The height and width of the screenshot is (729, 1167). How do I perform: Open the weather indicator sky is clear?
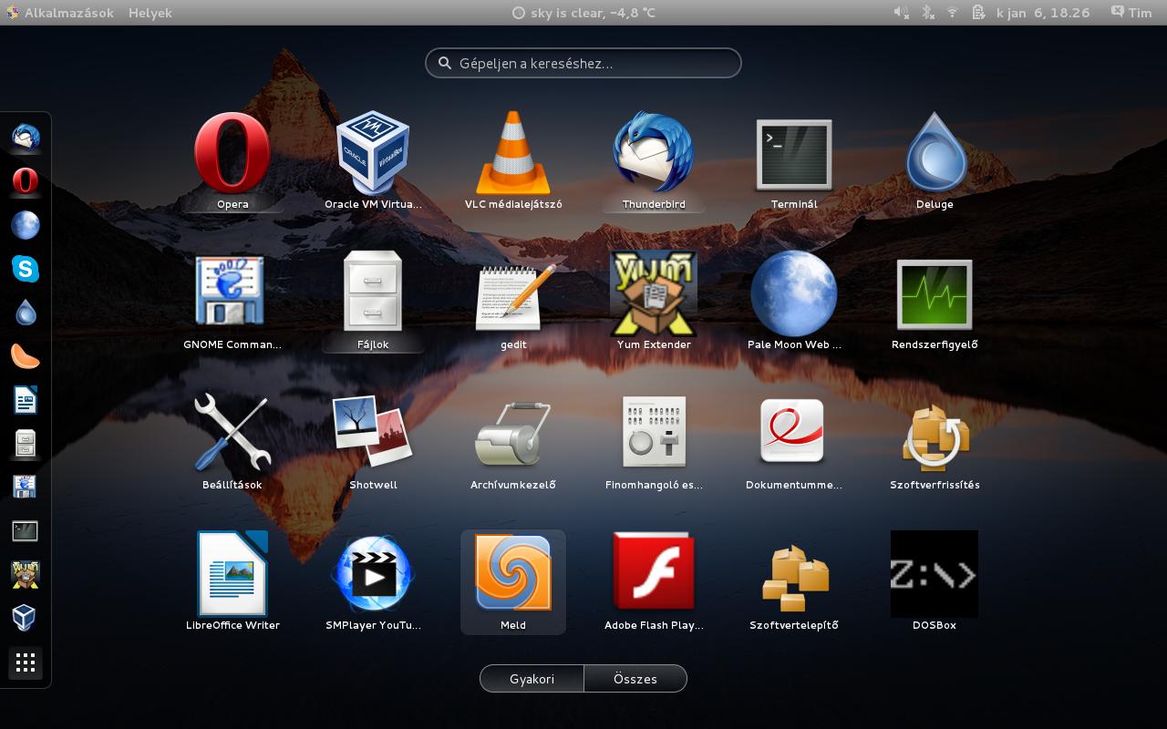[583, 13]
